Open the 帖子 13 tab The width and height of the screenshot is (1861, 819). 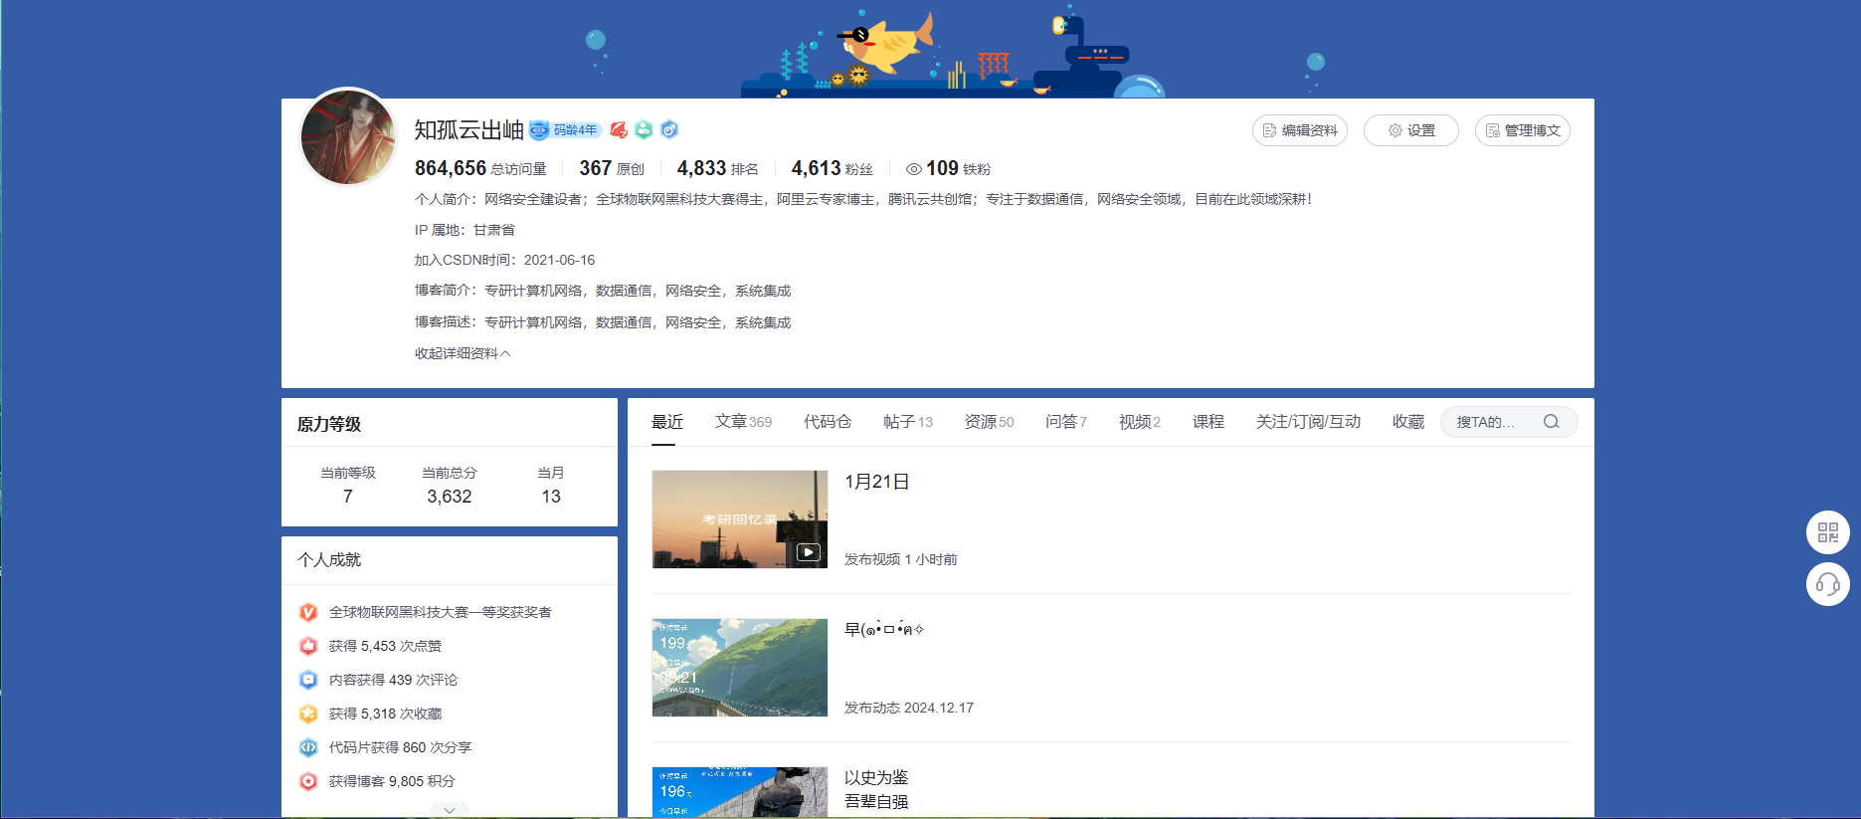coord(908,422)
